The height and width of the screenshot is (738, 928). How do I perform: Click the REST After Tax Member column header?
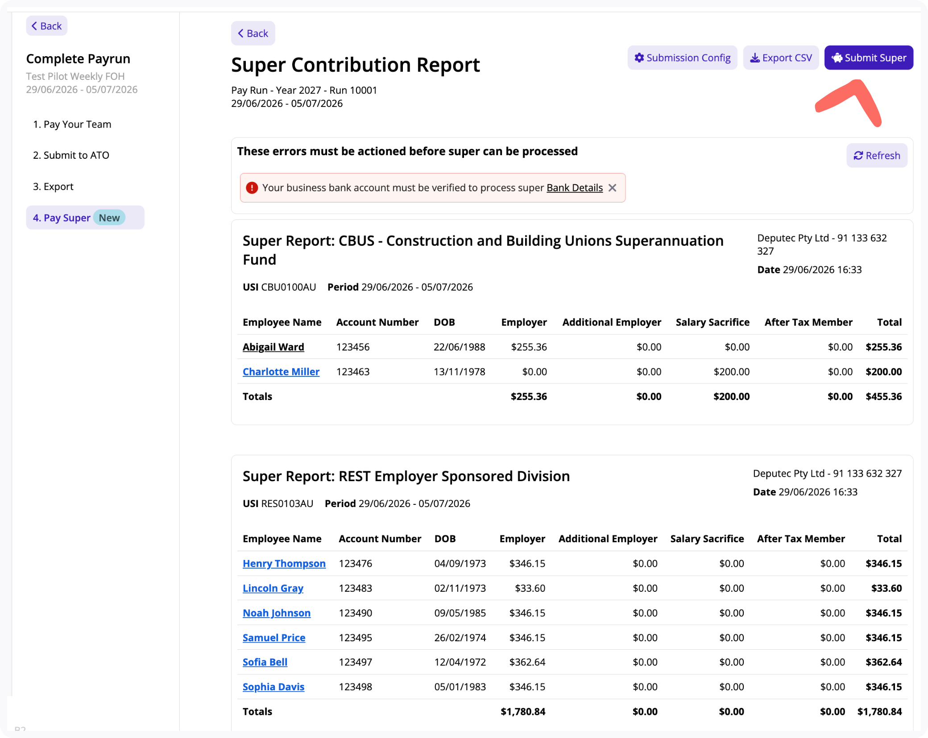click(x=801, y=539)
